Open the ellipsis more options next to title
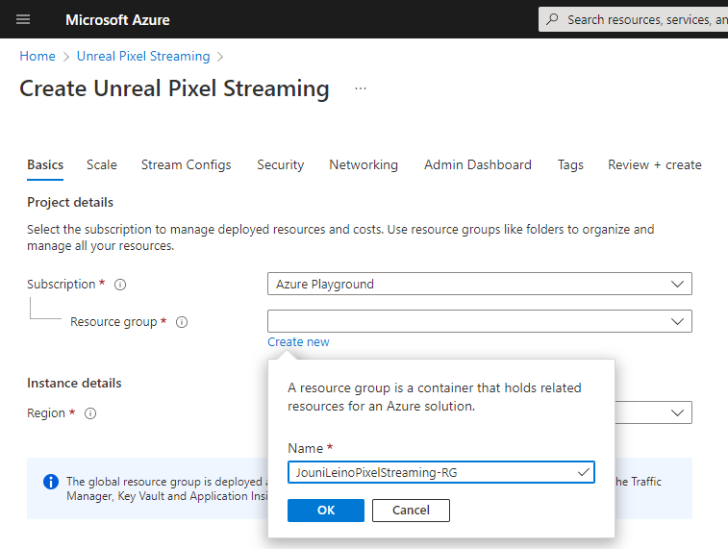The image size is (728, 549). [x=361, y=88]
